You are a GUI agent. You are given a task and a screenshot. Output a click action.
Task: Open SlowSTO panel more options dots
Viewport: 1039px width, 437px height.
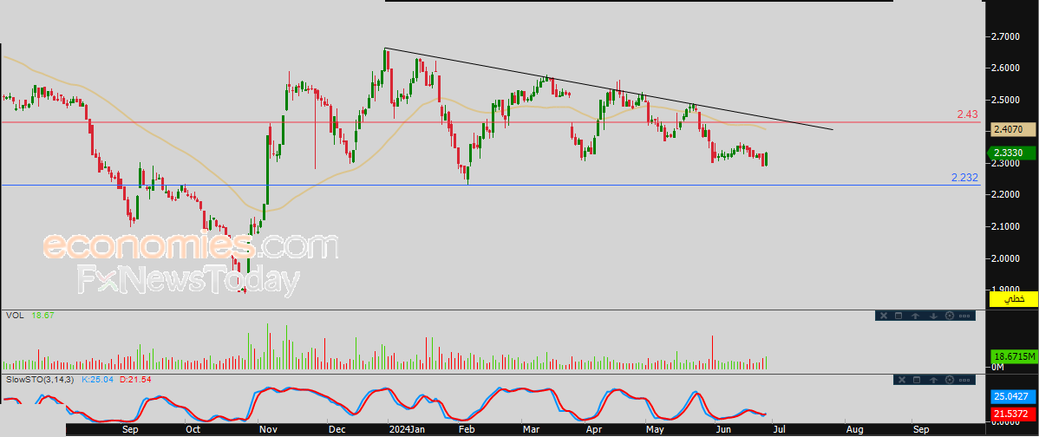964,380
